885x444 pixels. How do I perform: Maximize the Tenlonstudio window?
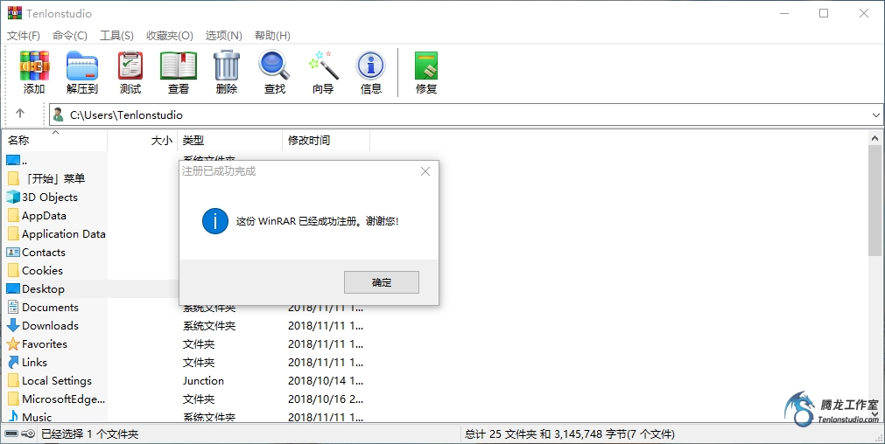click(824, 13)
